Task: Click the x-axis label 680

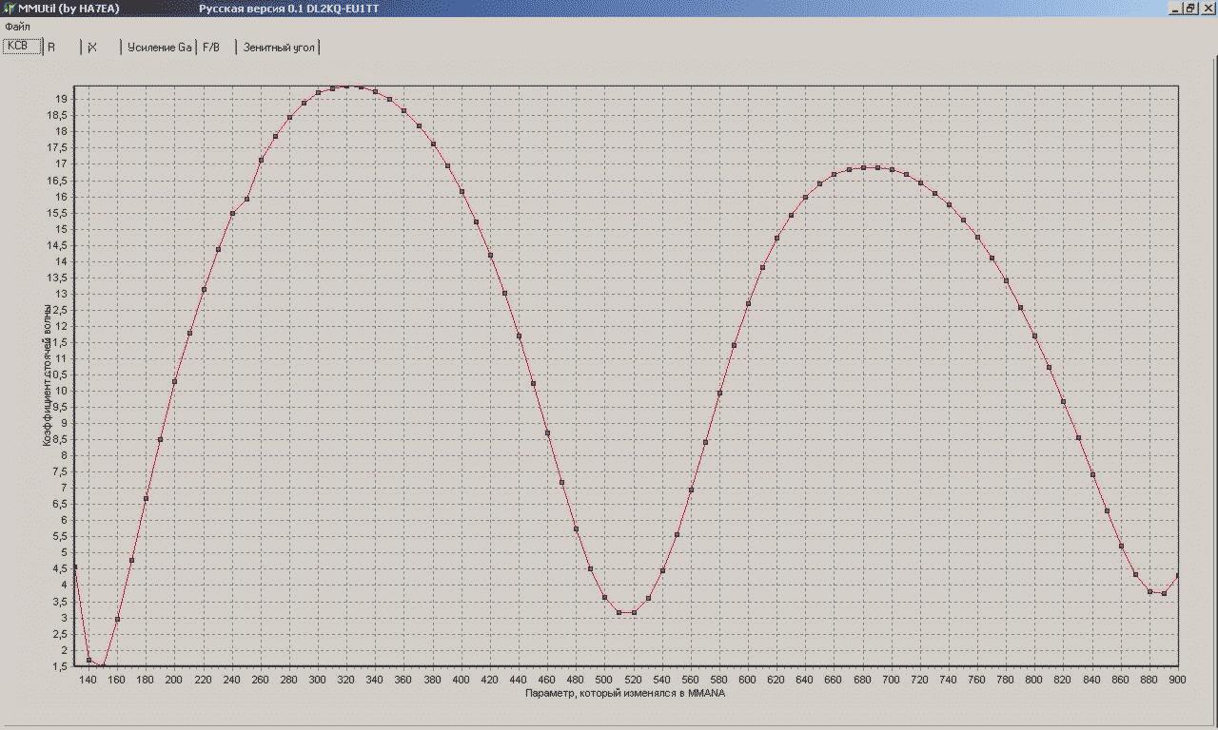Action: tap(862, 680)
